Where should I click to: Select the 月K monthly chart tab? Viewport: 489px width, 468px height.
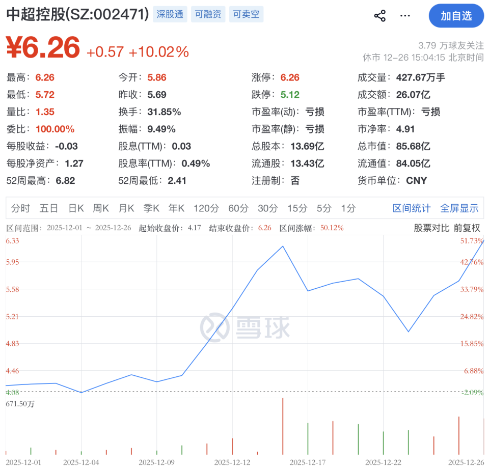point(126,208)
